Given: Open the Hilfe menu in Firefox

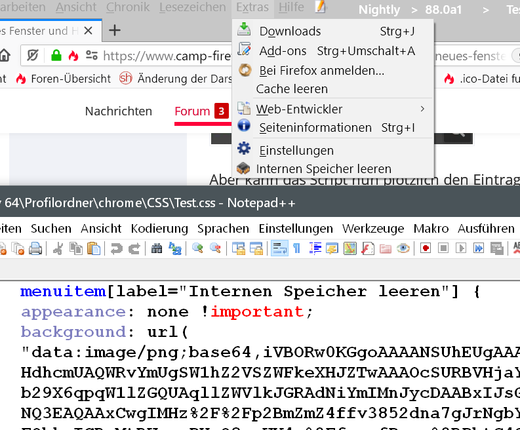Looking at the screenshot, I should click(291, 7).
